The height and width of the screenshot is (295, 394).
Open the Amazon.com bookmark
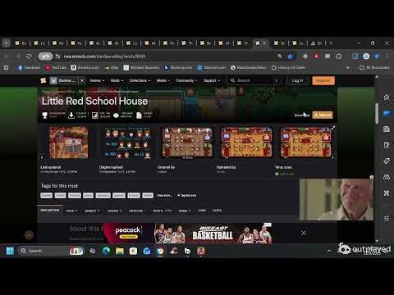point(85,67)
